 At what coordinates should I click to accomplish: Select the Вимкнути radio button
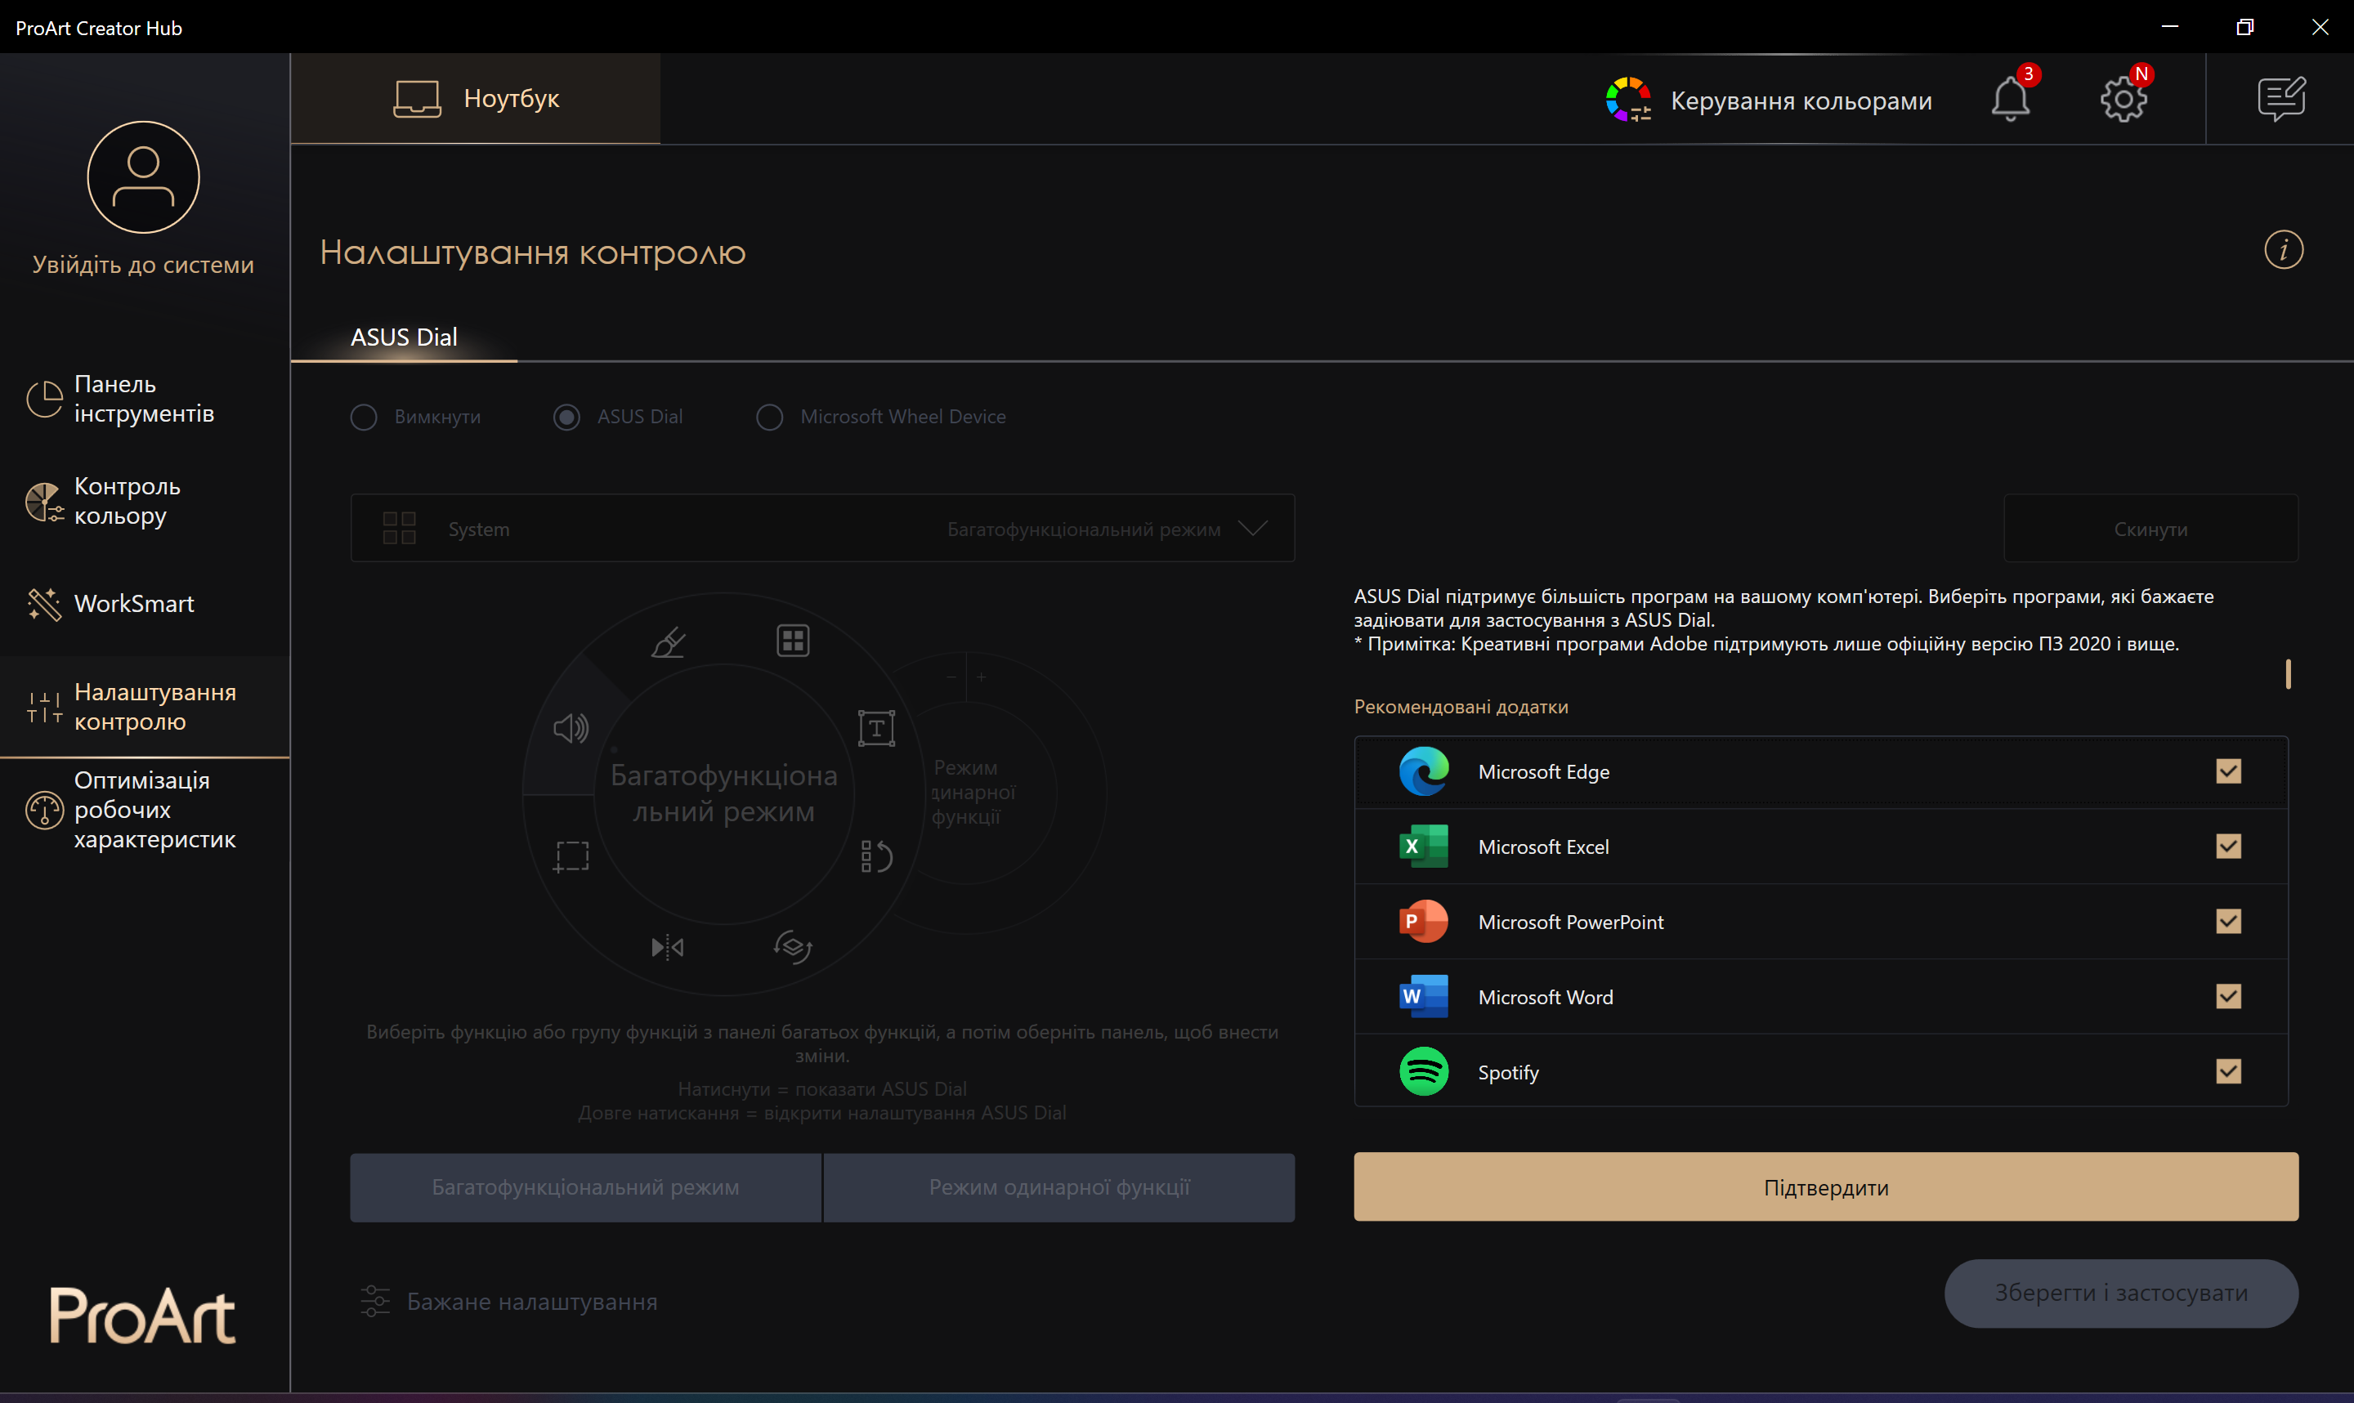click(x=364, y=417)
